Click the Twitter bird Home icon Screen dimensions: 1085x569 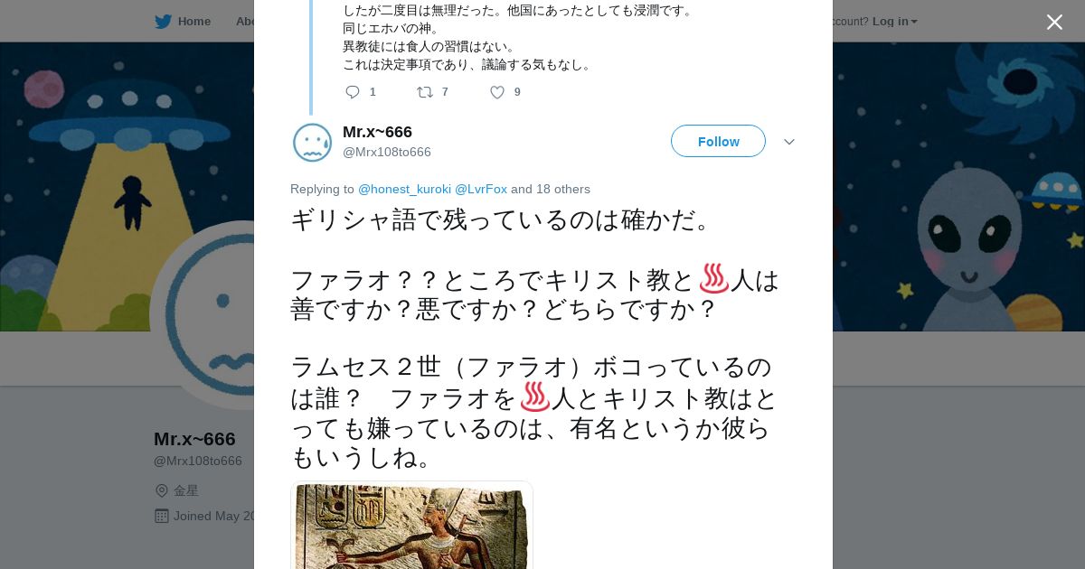click(163, 22)
